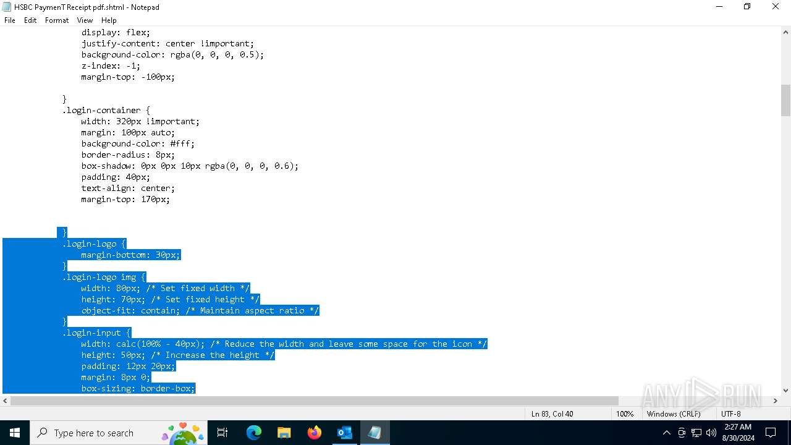This screenshot has height=445, width=791.
Task: Click the vertical scrollbar thumb
Action: click(x=785, y=101)
